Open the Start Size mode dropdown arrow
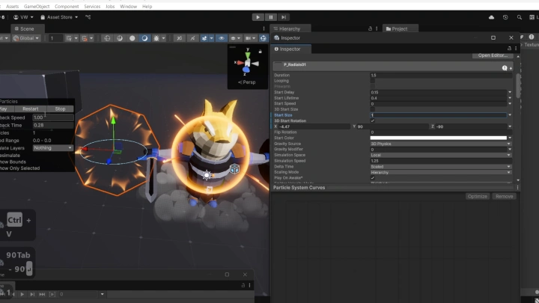Viewport: 539px width, 303px height. (x=510, y=115)
